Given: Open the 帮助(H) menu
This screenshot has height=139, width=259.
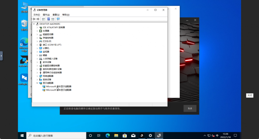Looking at the screenshot, I should [66, 15].
